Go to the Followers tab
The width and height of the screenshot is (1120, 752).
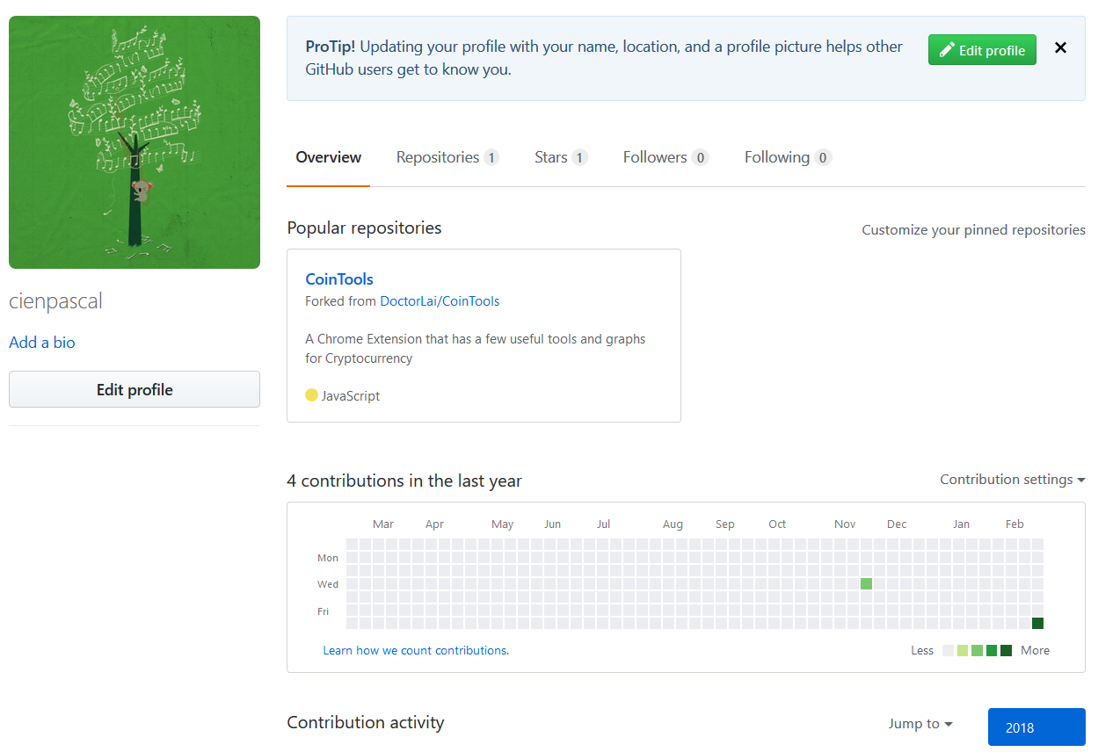coord(665,157)
